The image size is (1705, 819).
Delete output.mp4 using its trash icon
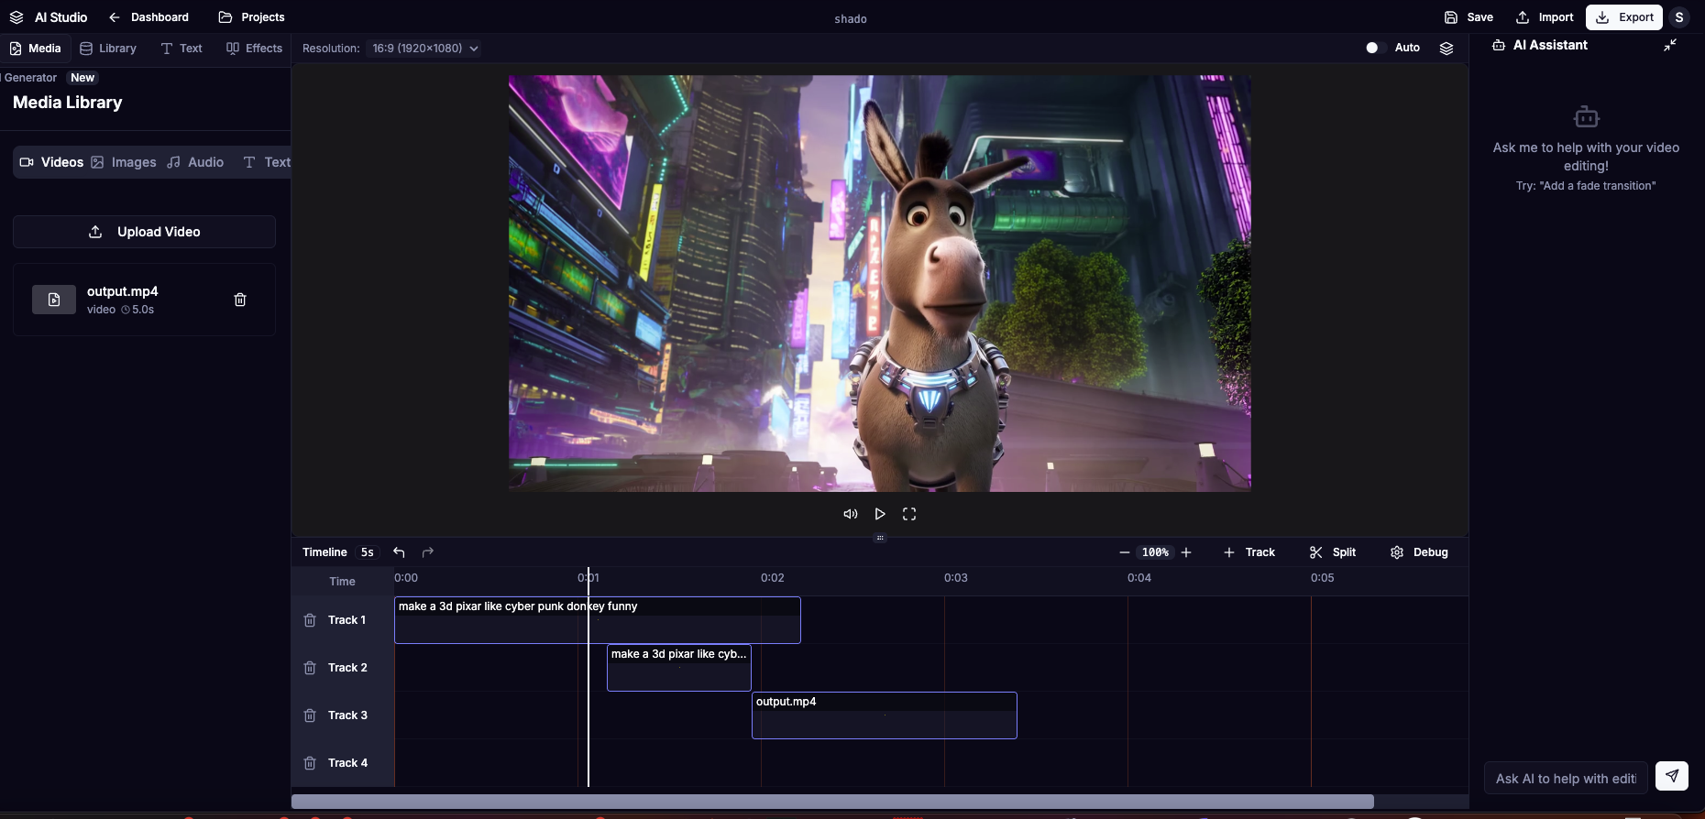240,300
